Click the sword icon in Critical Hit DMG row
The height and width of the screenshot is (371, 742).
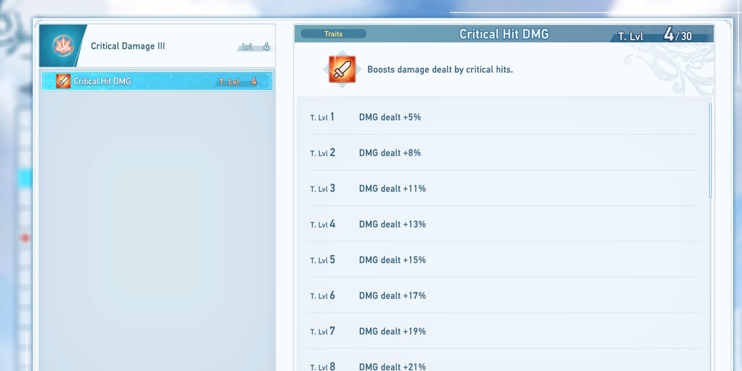63,81
